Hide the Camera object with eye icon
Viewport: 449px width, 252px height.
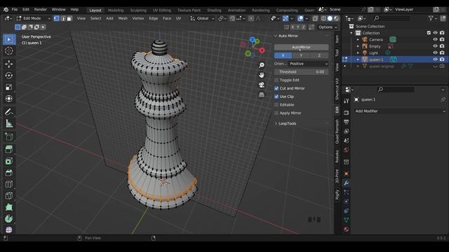pos(435,39)
